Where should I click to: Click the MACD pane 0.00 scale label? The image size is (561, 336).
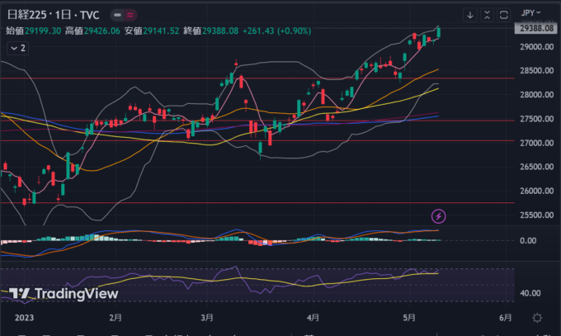click(x=528, y=241)
